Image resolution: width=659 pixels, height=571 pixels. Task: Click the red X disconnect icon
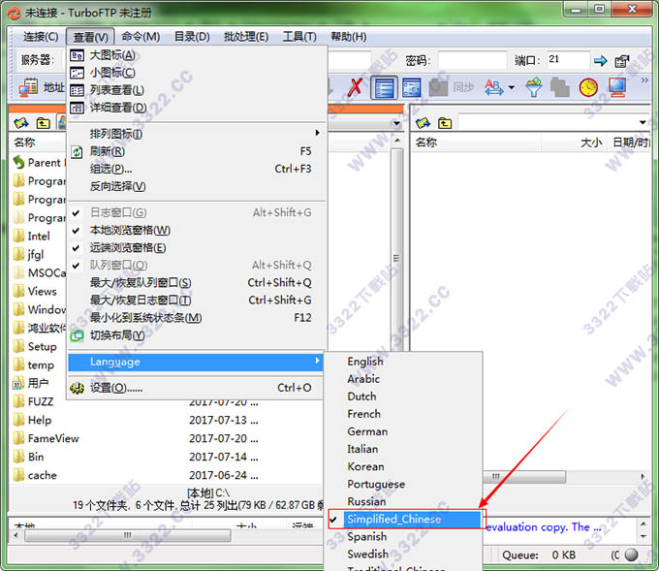click(x=355, y=87)
